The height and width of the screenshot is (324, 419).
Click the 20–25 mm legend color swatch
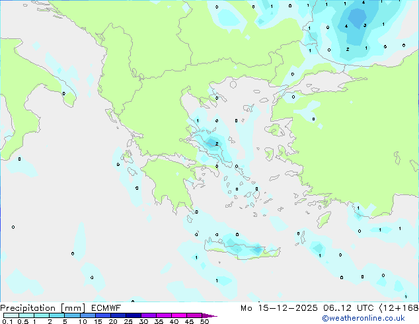[118, 315]
